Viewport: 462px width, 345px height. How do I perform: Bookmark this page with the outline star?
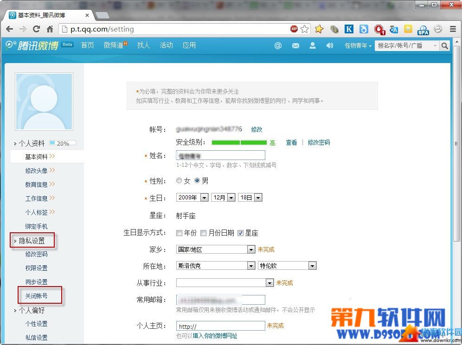click(x=305, y=29)
